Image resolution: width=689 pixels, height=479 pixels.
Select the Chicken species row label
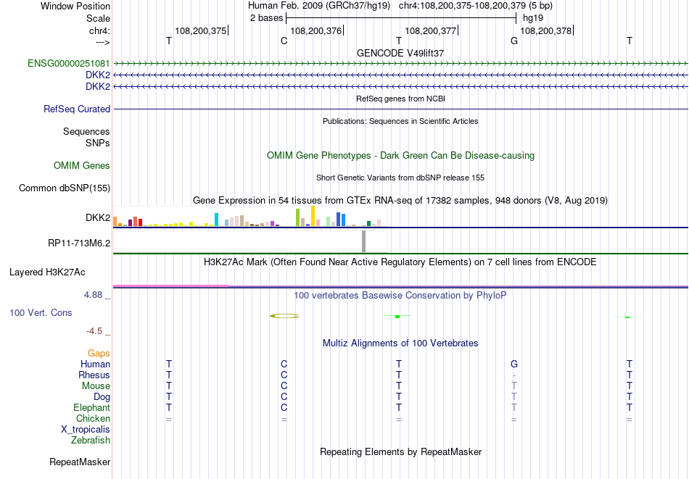pos(93,418)
